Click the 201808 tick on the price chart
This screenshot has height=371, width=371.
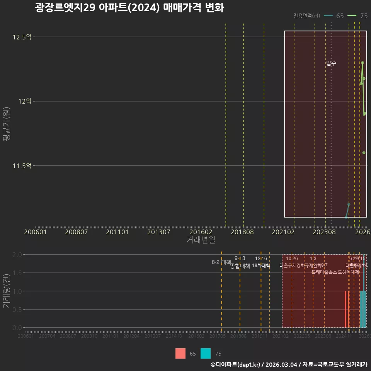(242, 232)
